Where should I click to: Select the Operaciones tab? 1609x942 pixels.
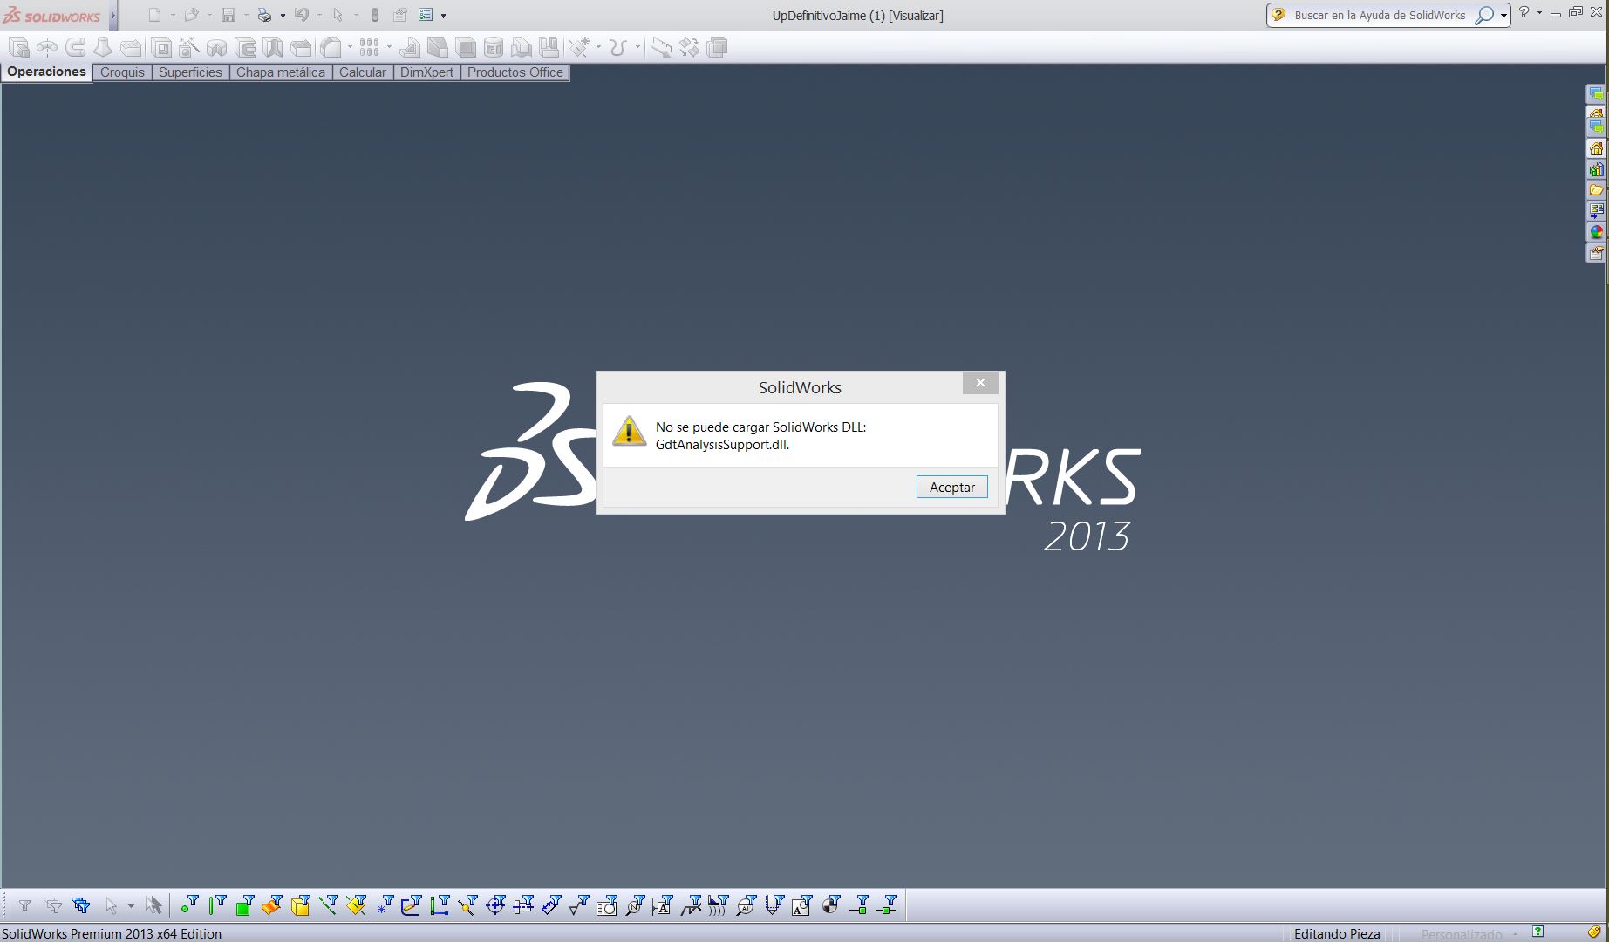47,72
